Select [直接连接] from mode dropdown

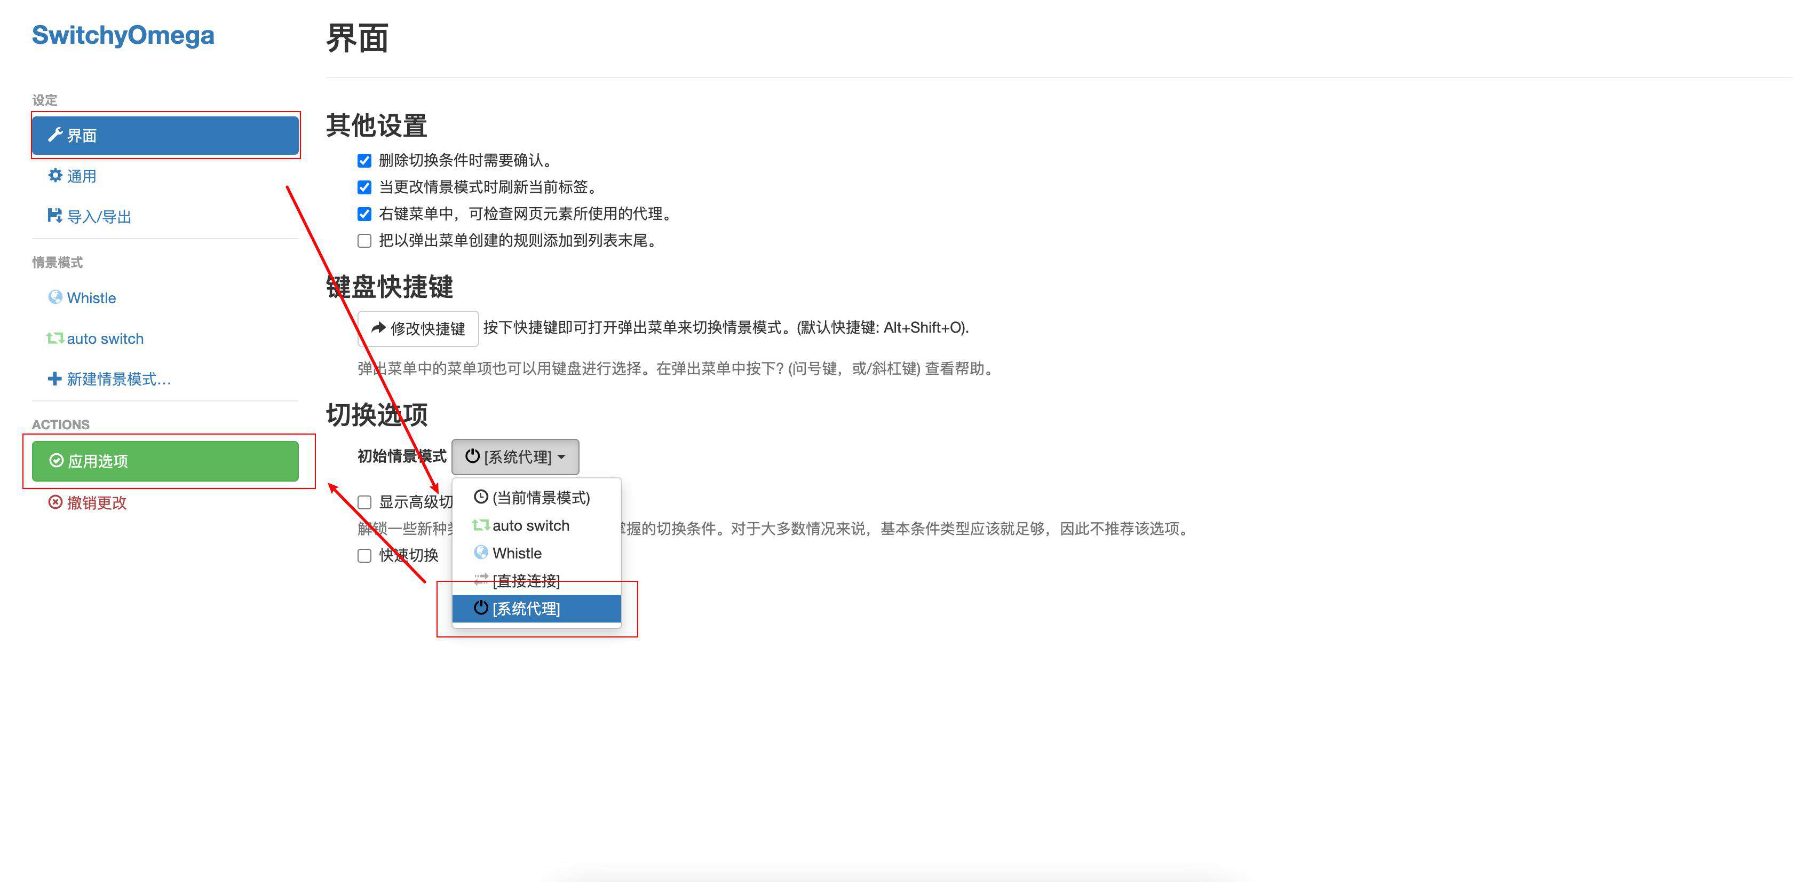click(x=527, y=580)
